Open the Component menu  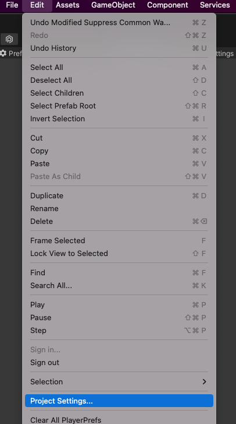(167, 5)
